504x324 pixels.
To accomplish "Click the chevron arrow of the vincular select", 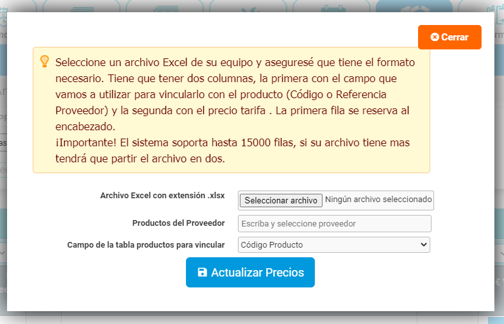I will click(423, 244).
